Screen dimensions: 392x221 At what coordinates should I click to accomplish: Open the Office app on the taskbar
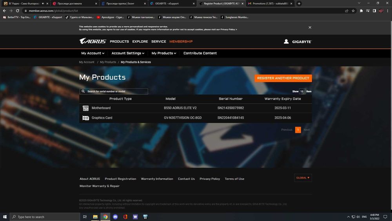(125, 217)
